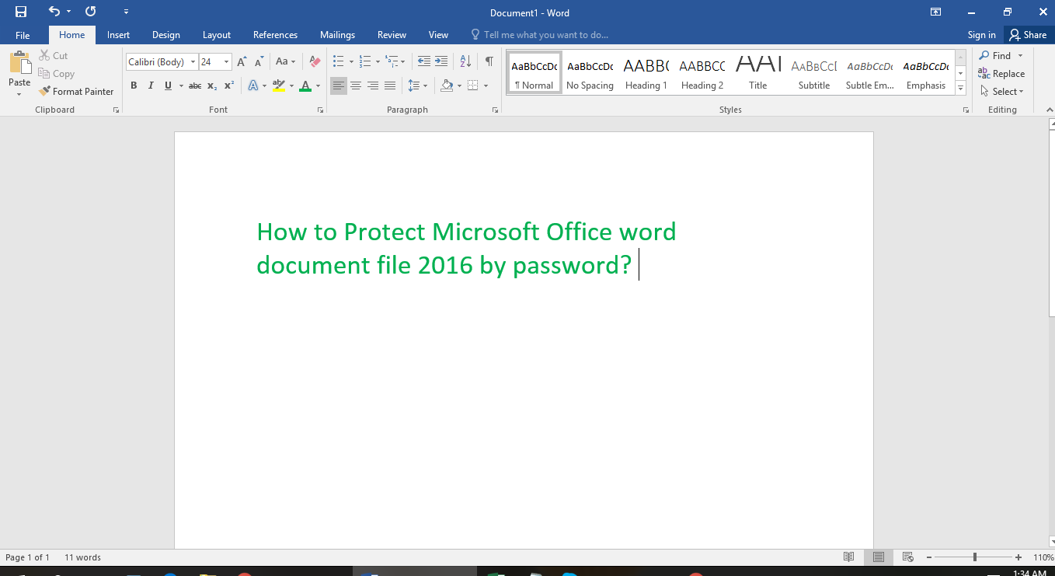Select subscript formatting
The image size is (1055, 576).
[211, 86]
